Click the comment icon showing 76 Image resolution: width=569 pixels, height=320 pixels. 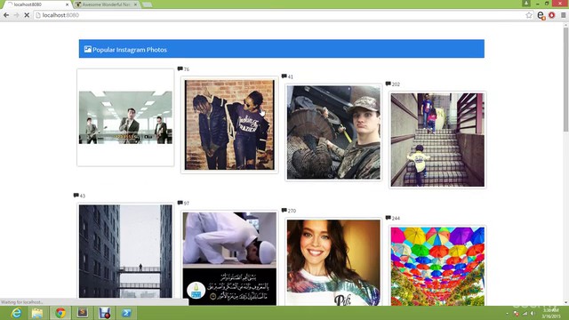click(180, 68)
